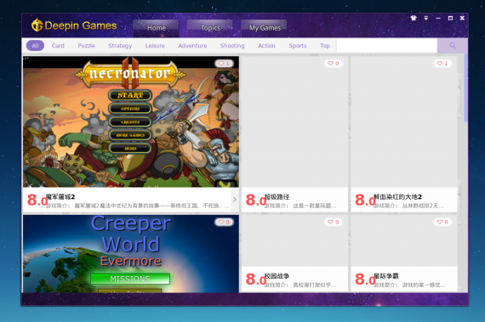Click the 8.0 rating of 校园战争
This screenshot has height=322, width=485.
(256, 279)
